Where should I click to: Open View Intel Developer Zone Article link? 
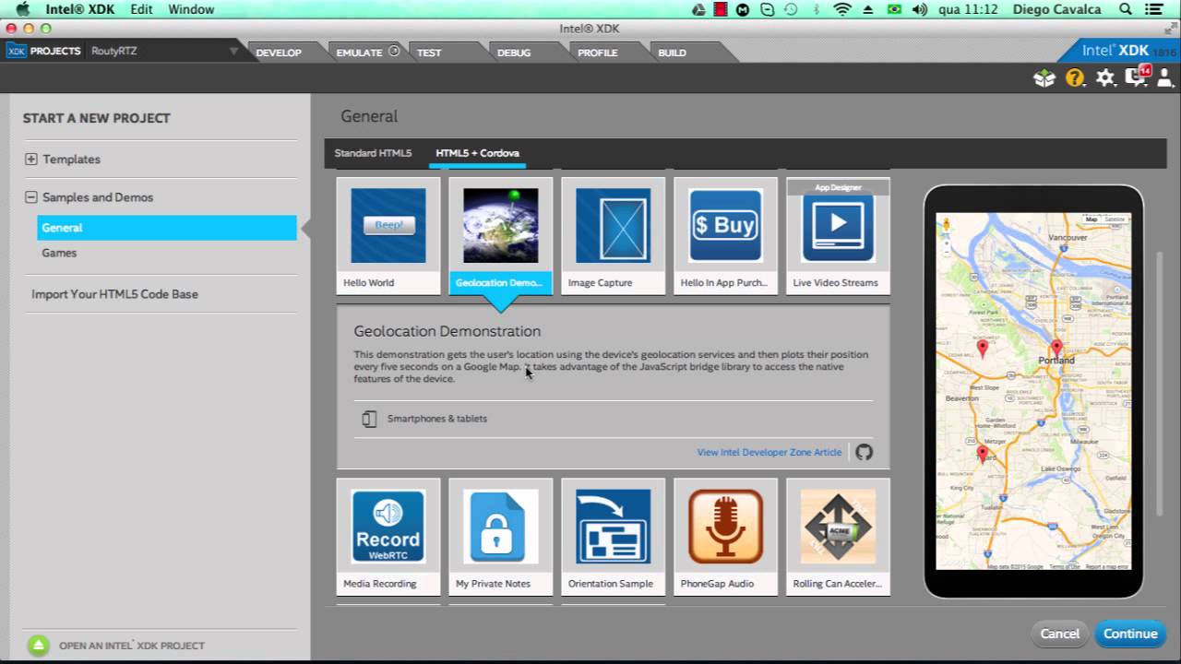(x=769, y=453)
